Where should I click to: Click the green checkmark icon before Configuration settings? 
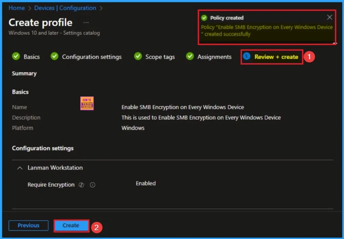pos(54,56)
